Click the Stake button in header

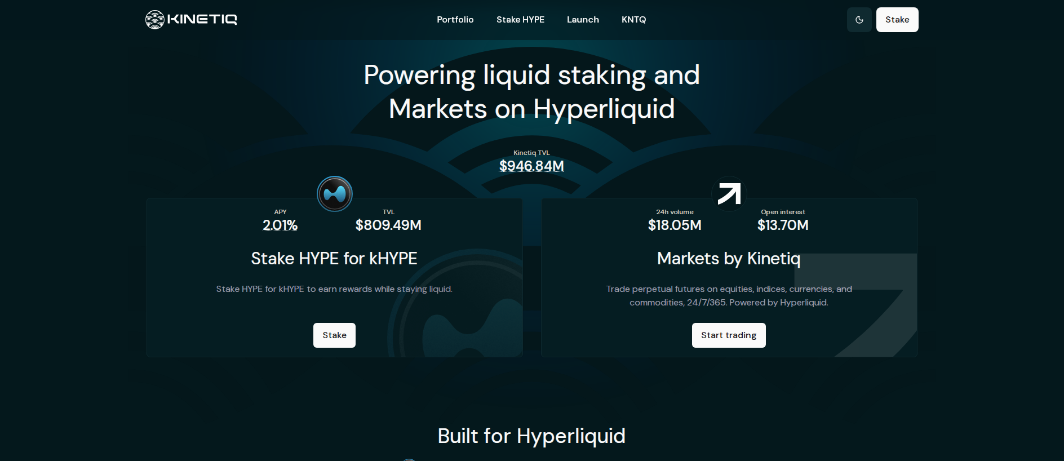pos(897,20)
